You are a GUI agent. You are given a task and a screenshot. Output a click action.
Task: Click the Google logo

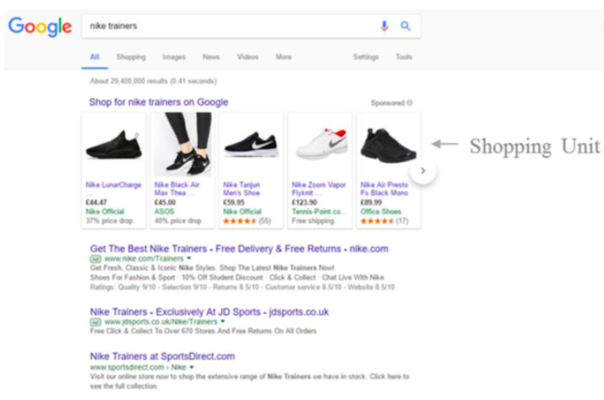click(40, 26)
